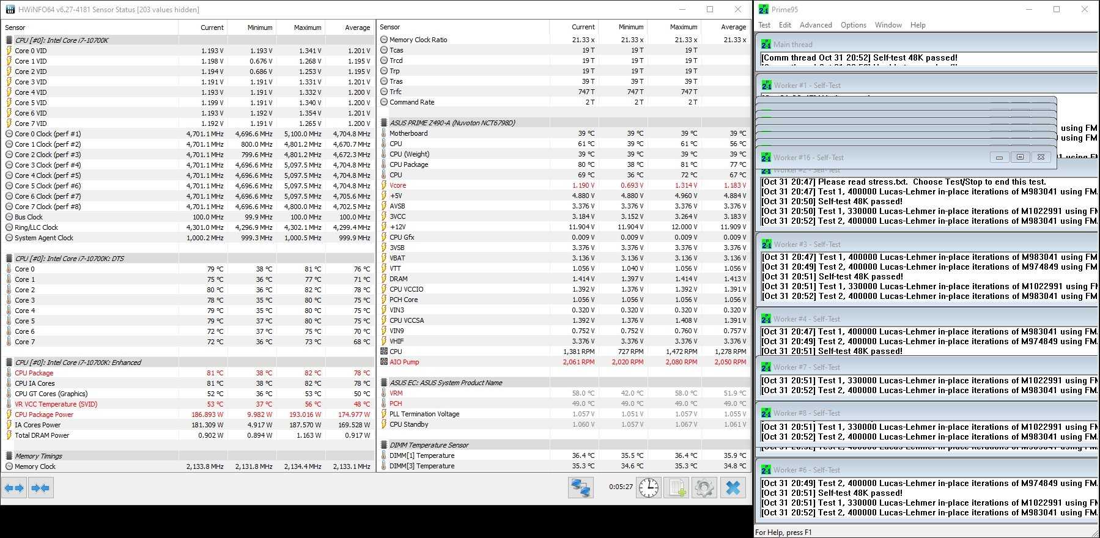This screenshot has height=538, width=1100.
Task: Click the Worker #16 window icon
Action: click(x=766, y=157)
